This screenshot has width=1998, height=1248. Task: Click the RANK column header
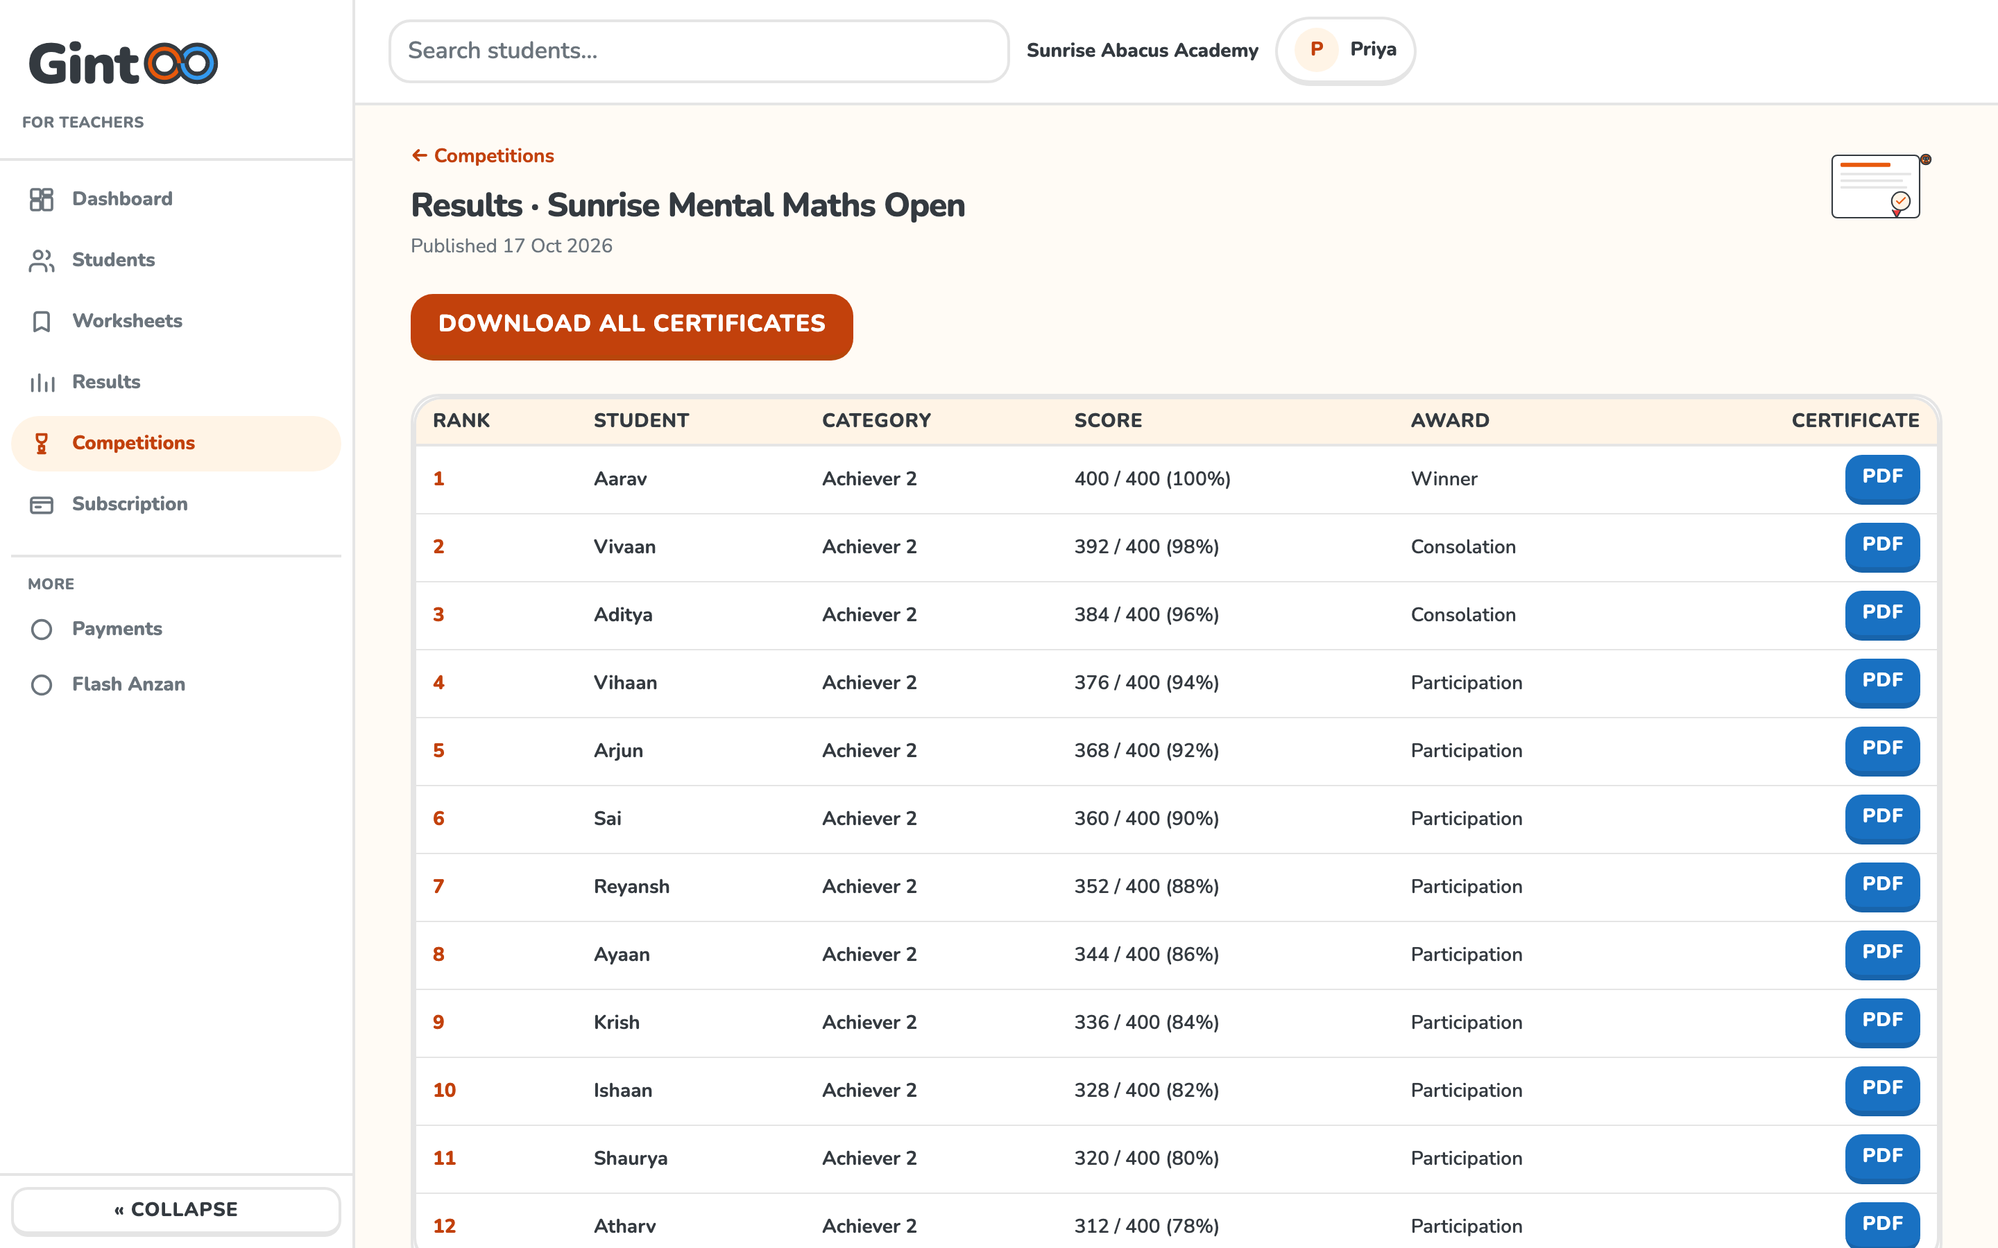[461, 421]
